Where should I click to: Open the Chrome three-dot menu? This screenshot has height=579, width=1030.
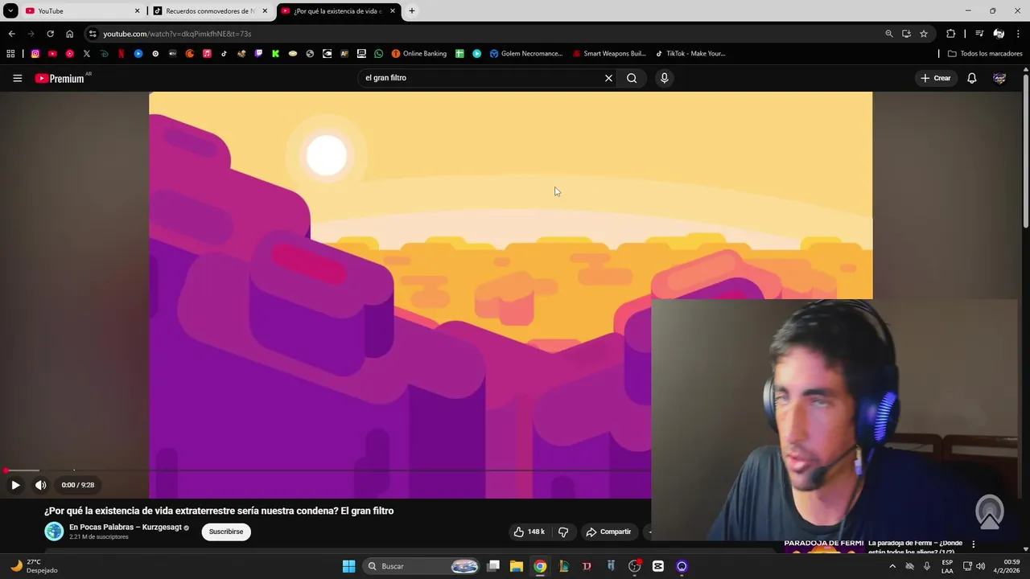coord(1019,34)
